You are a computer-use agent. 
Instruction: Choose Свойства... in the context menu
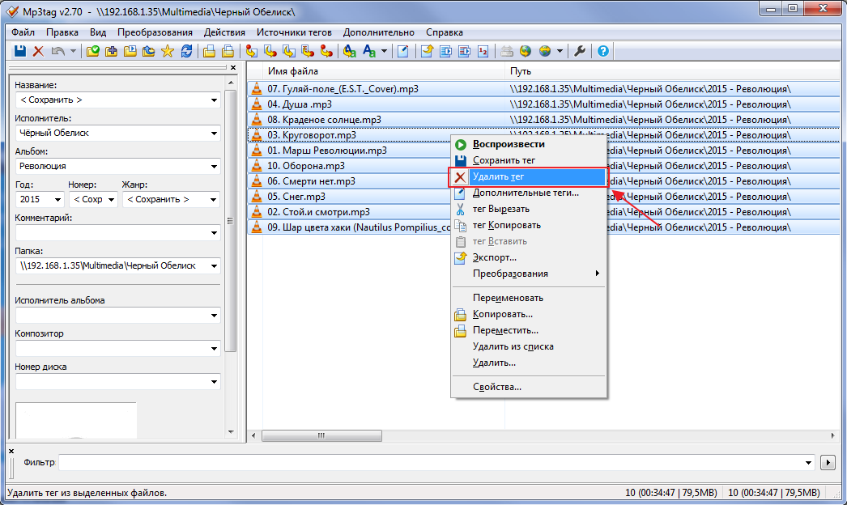(529, 388)
